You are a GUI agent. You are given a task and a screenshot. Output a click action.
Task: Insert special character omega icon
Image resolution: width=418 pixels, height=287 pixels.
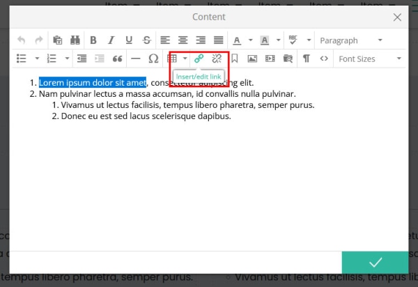153,59
